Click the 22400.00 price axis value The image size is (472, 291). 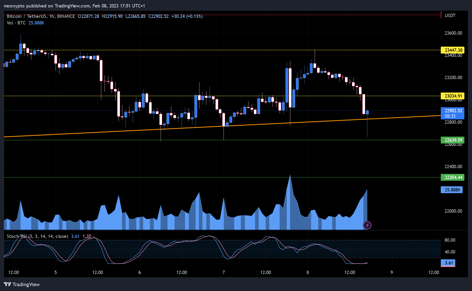[x=453, y=167]
